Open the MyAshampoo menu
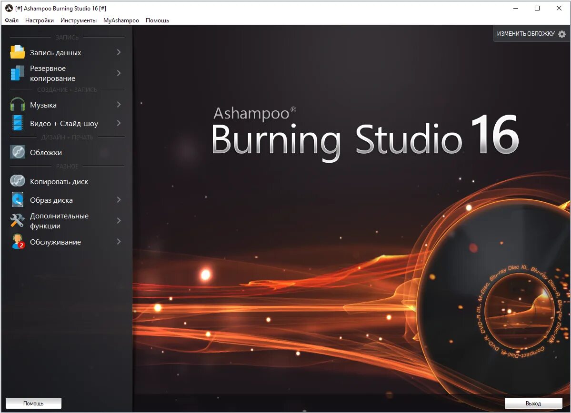The width and height of the screenshot is (571, 413). coord(121,20)
